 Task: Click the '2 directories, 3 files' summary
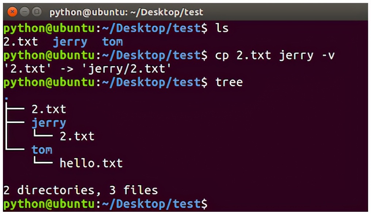[80, 190]
